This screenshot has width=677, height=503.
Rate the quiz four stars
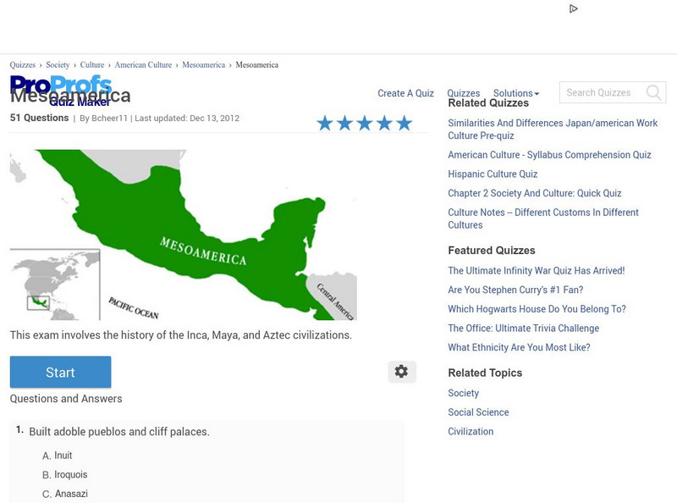point(384,124)
